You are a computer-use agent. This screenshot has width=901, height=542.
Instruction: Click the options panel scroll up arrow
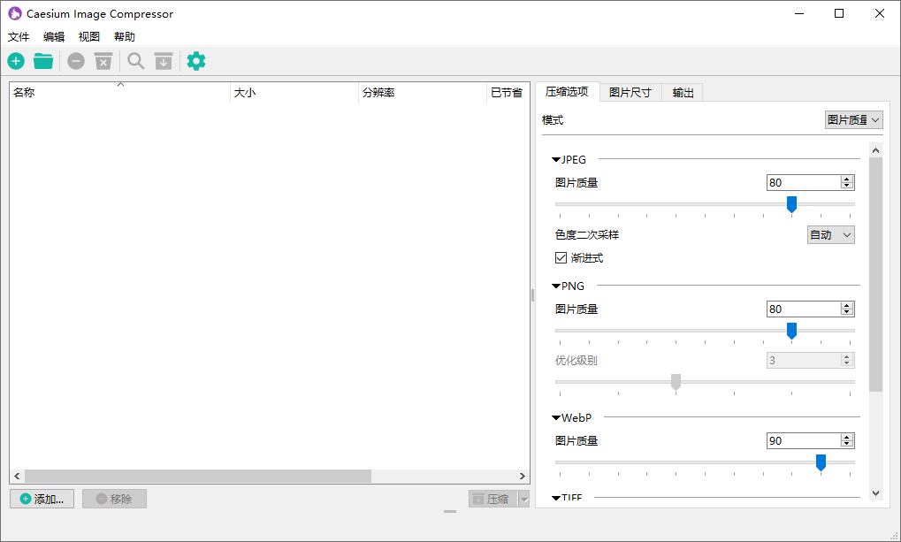coord(875,150)
